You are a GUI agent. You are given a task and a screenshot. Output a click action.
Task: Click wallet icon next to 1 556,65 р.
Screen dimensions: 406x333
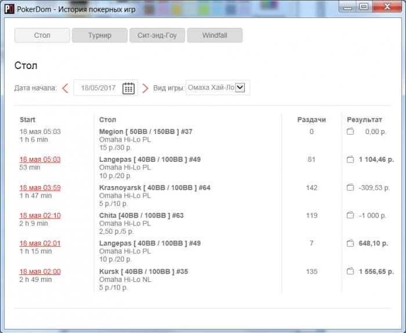pyautogui.click(x=350, y=272)
